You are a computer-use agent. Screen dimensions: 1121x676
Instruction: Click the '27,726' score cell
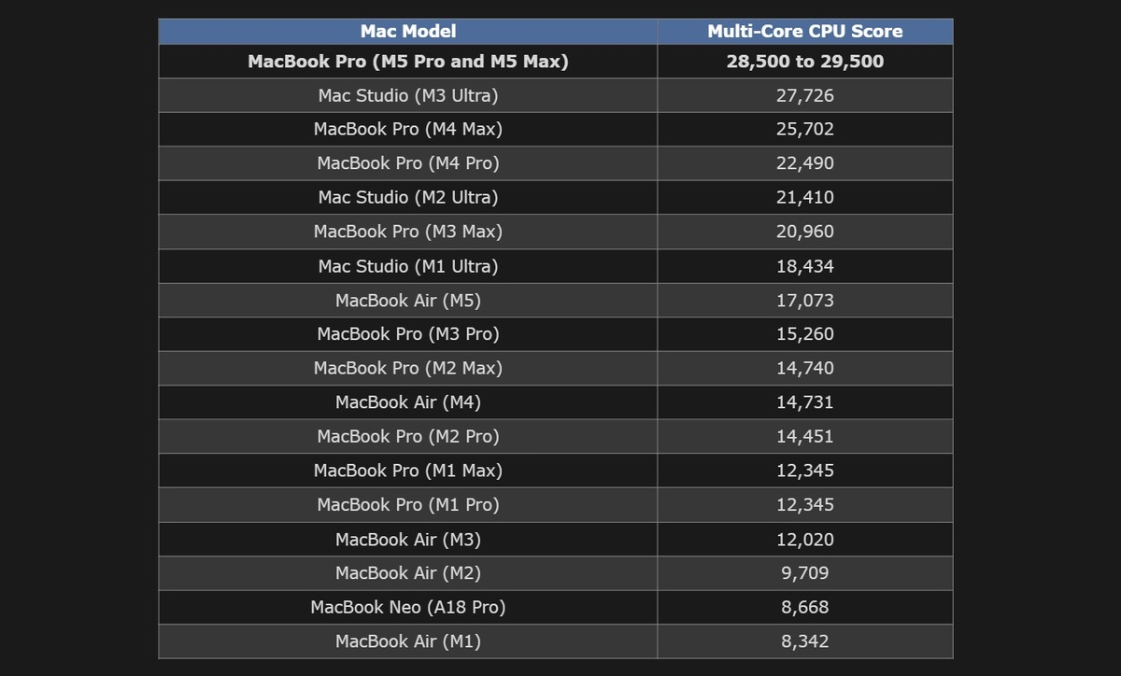[805, 95]
